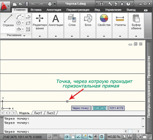
Task: Open the satellite Communication Center icon
Action: pyautogui.click(x=116, y=4)
